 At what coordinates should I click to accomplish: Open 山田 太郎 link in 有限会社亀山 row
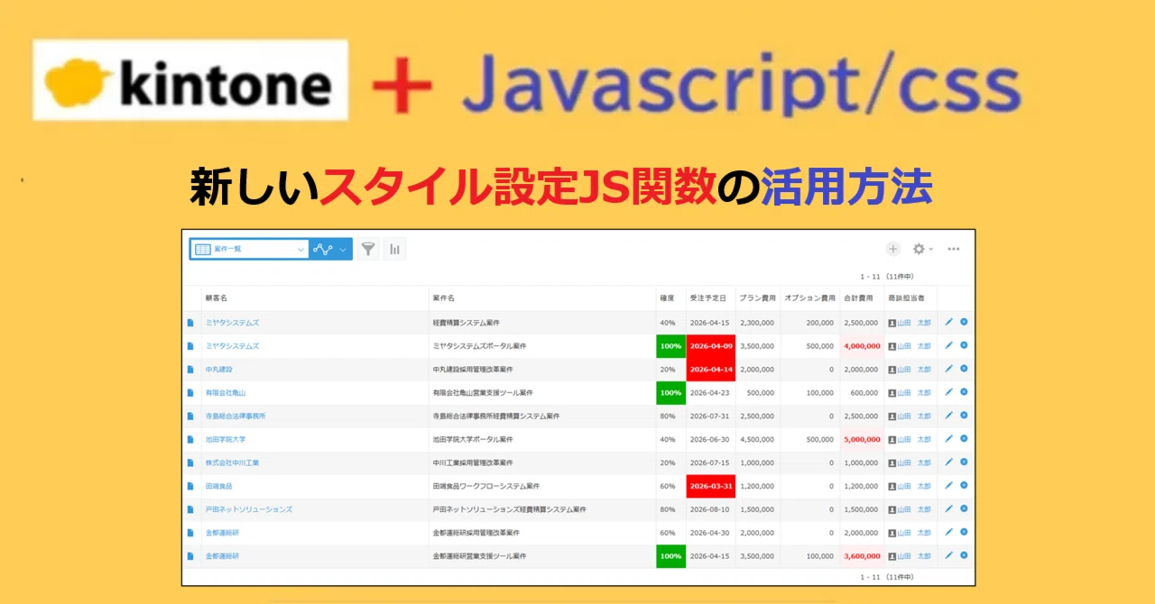tap(914, 393)
